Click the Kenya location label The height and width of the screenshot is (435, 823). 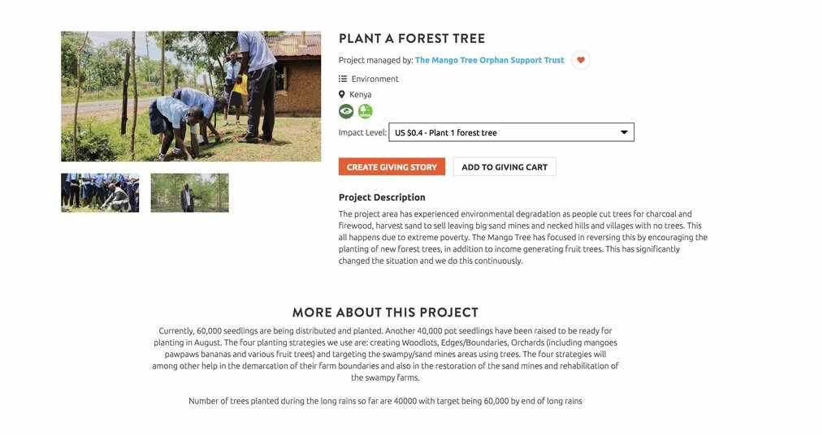(x=360, y=94)
